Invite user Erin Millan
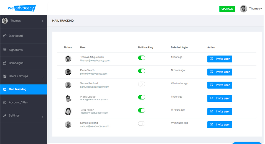265x144 pixels. point(220,111)
